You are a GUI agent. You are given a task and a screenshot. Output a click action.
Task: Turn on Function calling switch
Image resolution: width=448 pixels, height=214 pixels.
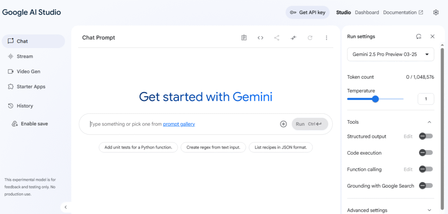coord(426,169)
